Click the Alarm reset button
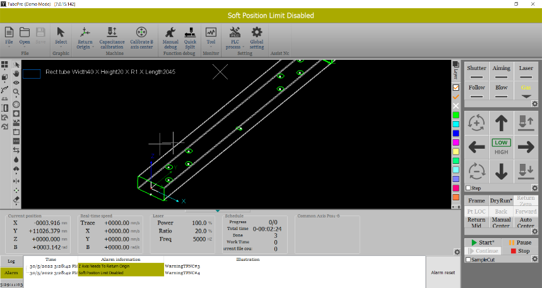The width and height of the screenshot is (542, 288). 443,272
